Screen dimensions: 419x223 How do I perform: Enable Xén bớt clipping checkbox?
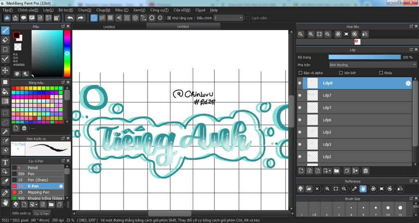click(341, 73)
